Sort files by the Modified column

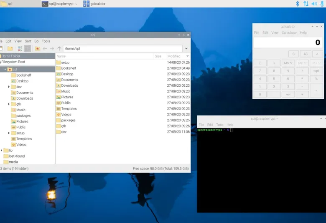(x=178, y=56)
